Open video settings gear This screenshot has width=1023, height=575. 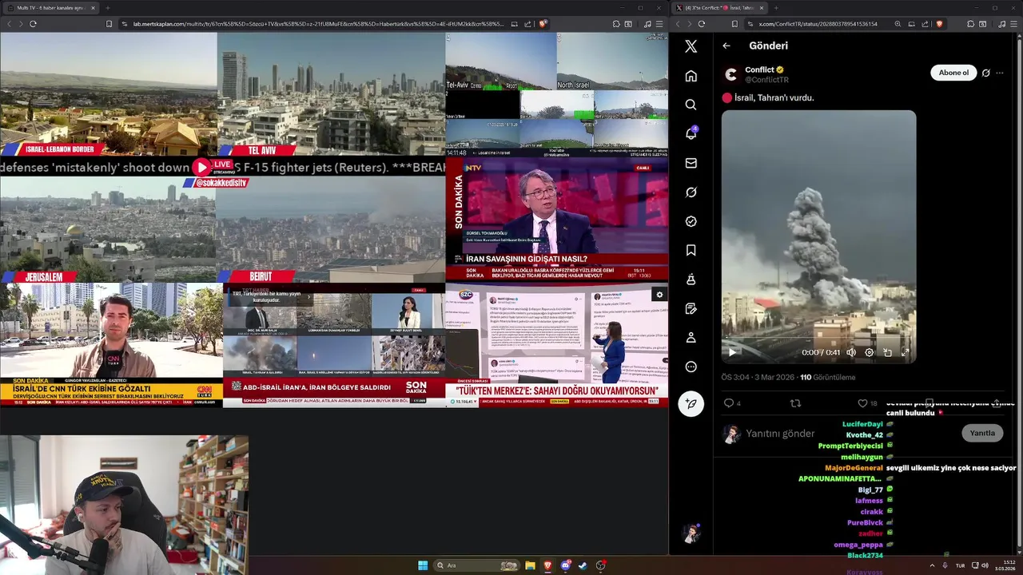pos(870,352)
